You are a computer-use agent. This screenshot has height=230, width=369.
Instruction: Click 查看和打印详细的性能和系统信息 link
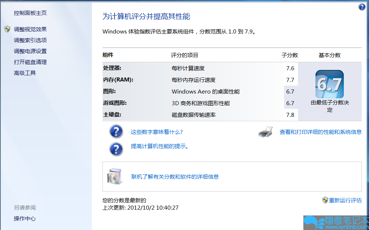(321, 132)
